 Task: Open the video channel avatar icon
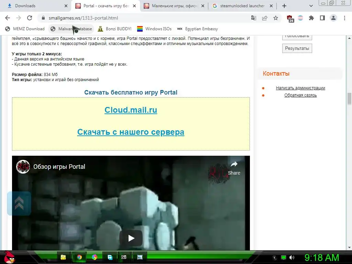click(x=23, y=167)
